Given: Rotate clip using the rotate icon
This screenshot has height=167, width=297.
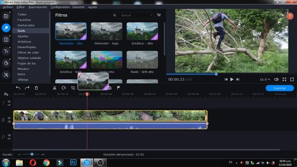Looking at the screenshot, I should point(64,88).
